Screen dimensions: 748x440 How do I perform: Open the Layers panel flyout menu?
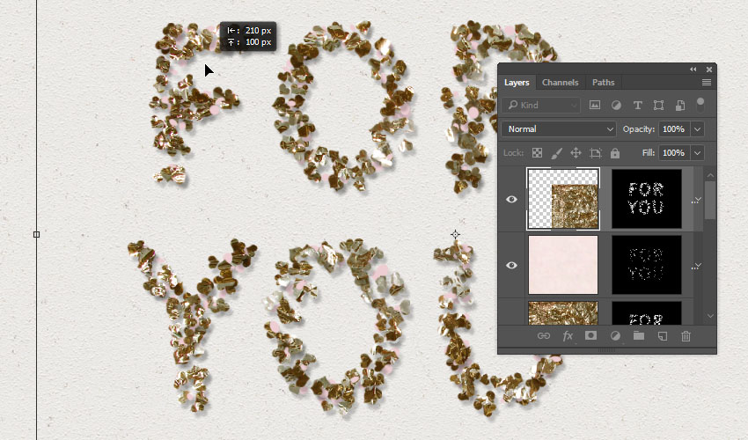coord(706,83)
